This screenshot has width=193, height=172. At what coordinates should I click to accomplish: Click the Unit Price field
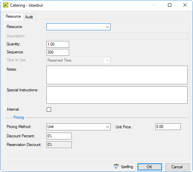point(168,127)
